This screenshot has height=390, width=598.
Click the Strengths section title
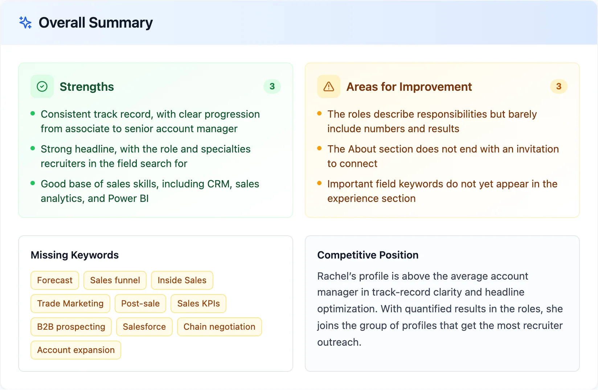(x=87, y=87)
